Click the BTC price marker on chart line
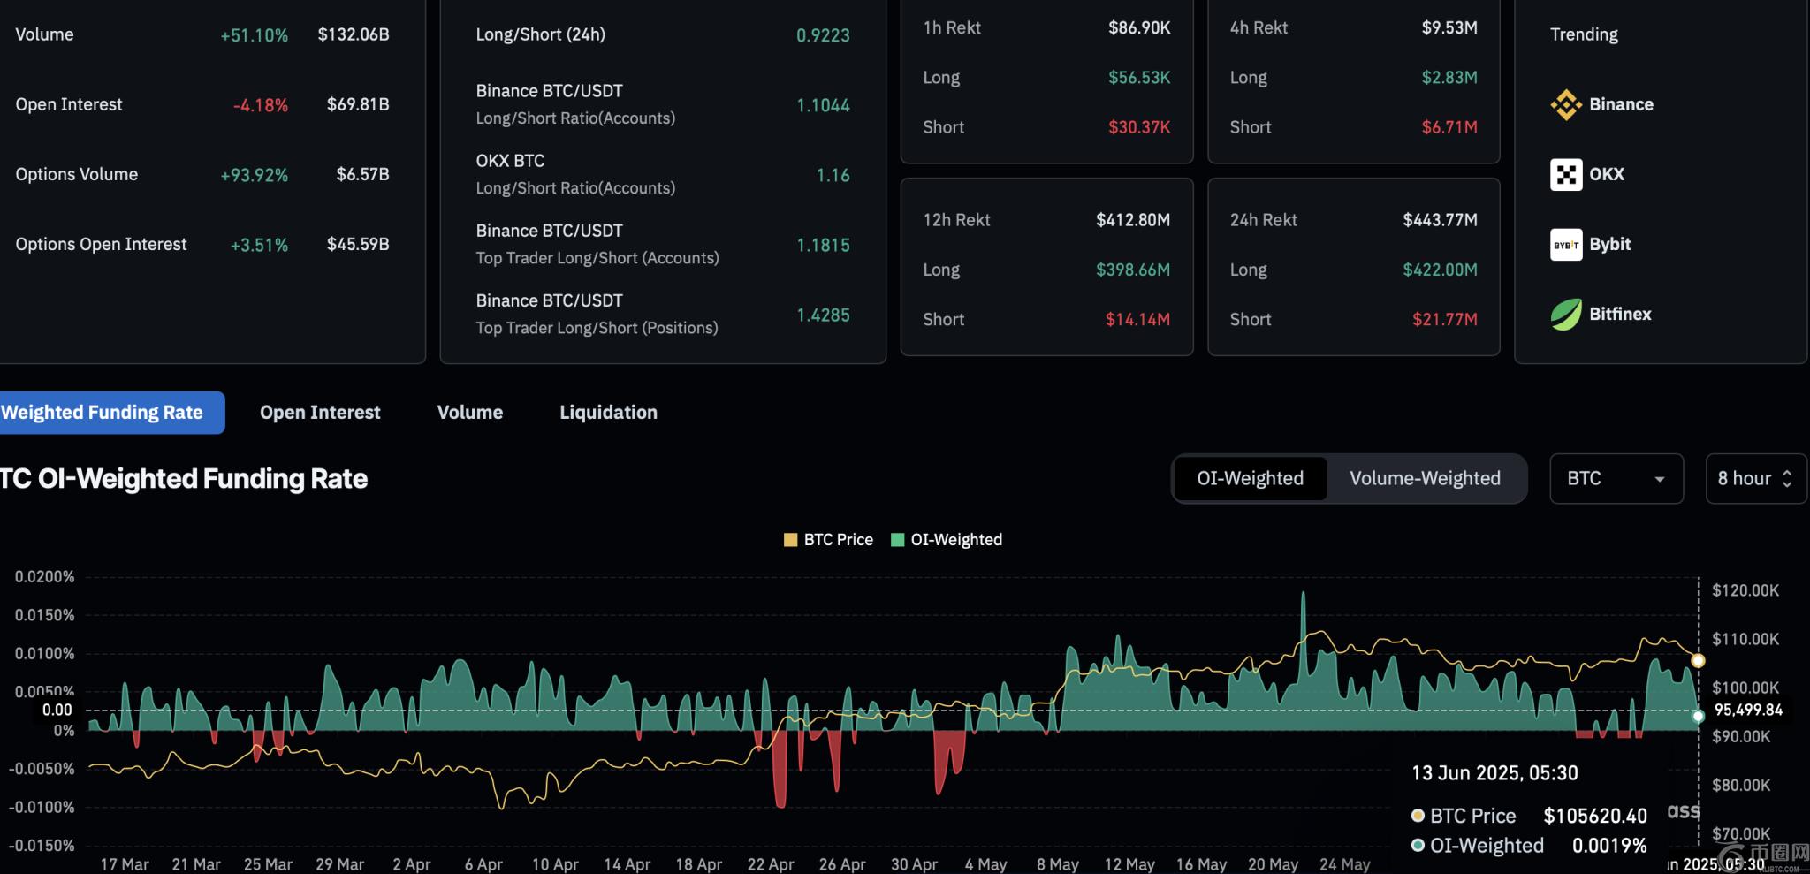This screenshot has height=874, width=1810. (x=1698, y=660)
